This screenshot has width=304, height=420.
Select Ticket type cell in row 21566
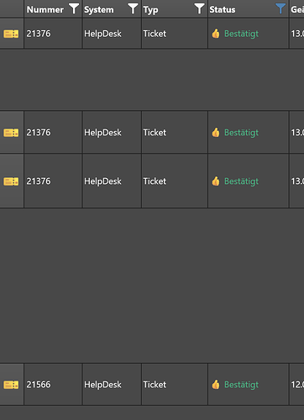(155, 385)
